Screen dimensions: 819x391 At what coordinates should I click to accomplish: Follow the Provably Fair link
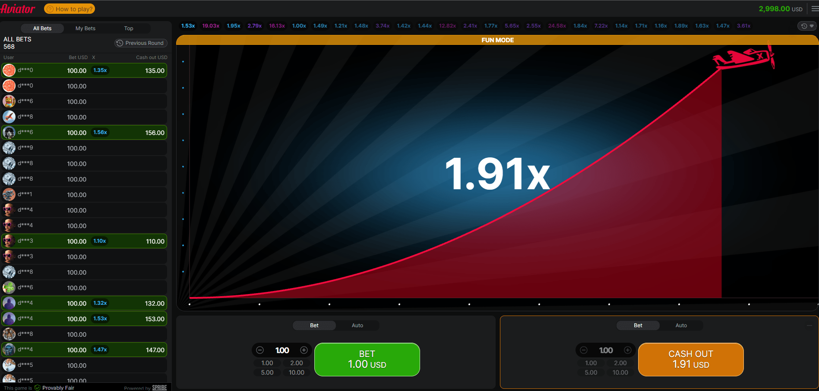pos(58,388)
